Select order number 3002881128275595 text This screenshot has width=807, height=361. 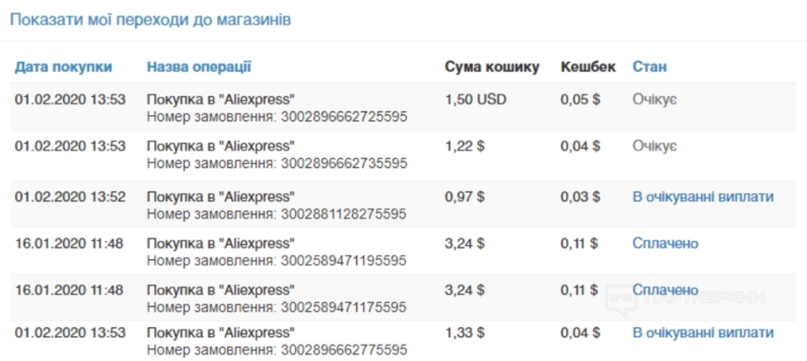click(x=343, y=214)
